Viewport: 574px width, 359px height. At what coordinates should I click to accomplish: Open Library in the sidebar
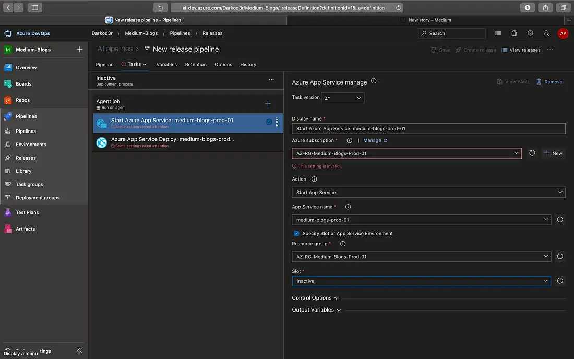tap(23, 171)
